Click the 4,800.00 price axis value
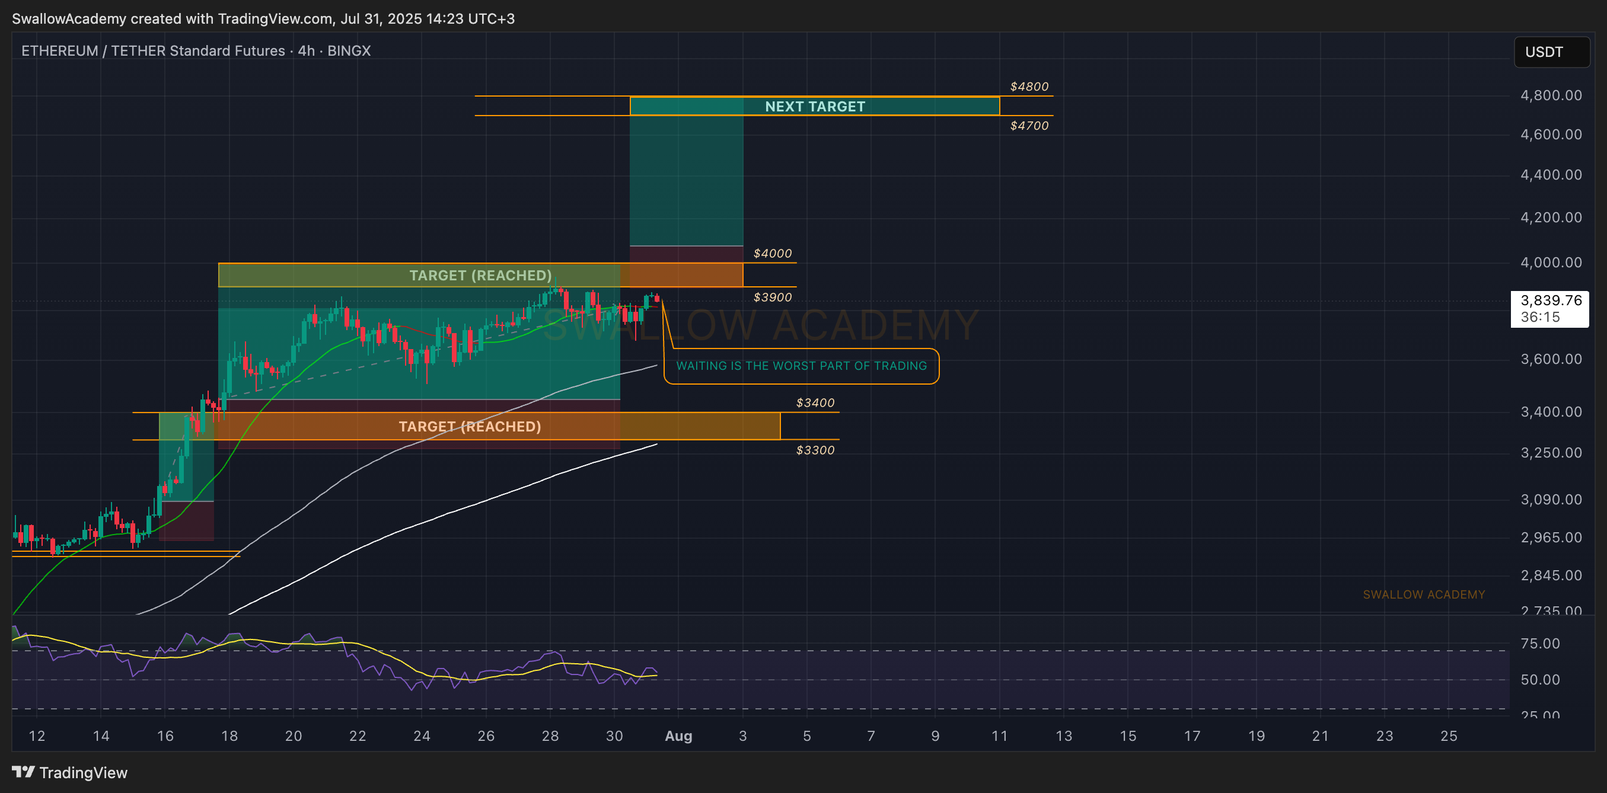The image size is (1607, 793). (1551, 95)
